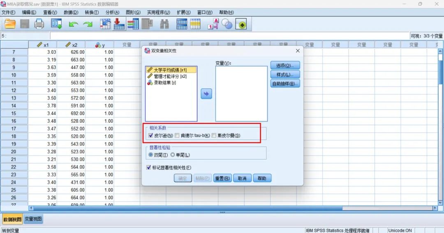Click the 帮助 button in dialog
The height and width of the screenshot is (233, 444).
(262, 178)
